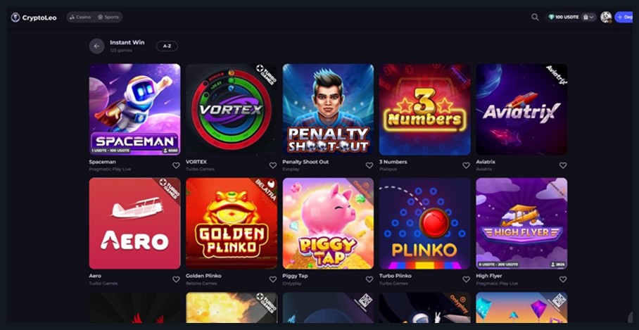Screen dimensions: 639x330
Task: Click the heart icon for Golden Plinko
Action: [272, 279]
